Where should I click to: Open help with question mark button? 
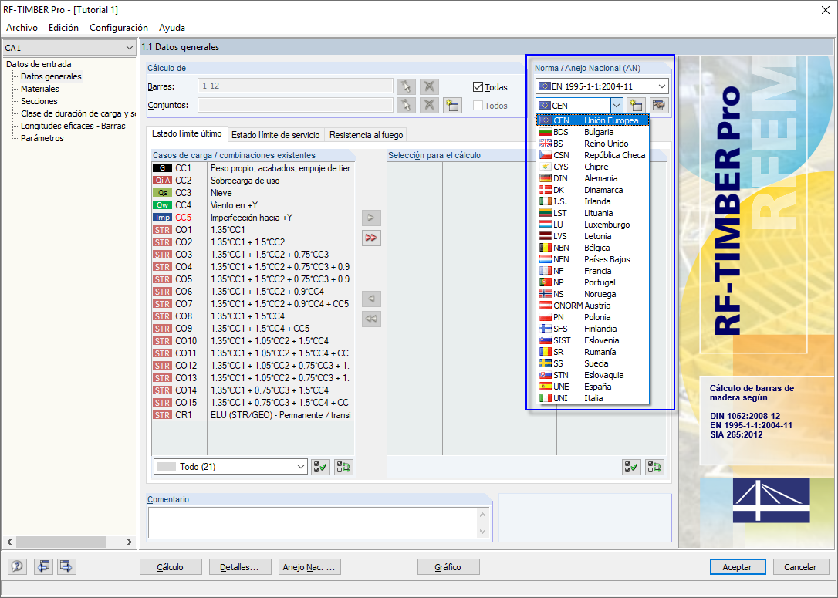(x=17, y=566)
